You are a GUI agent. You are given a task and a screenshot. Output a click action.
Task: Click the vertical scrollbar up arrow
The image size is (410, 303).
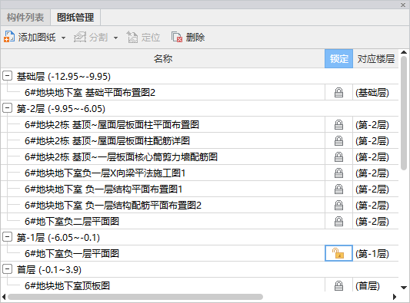[x=404, y=52]
